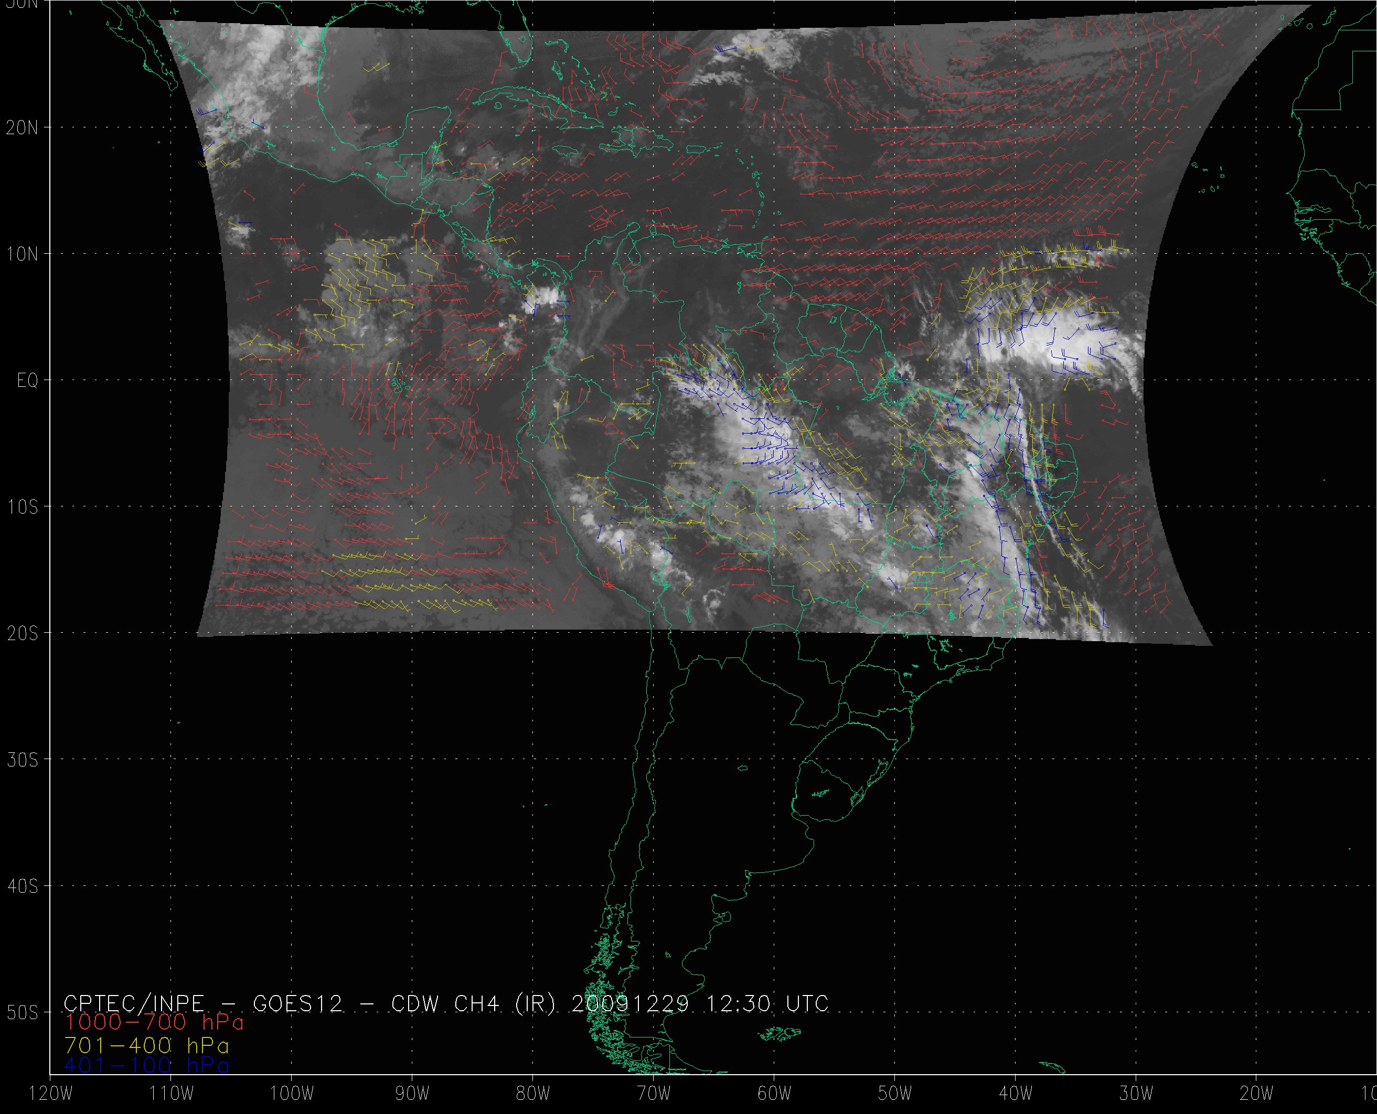Click the 70W longitude label
Viewport: 1377px width, 1114px height.
(x=654, y=1094)
